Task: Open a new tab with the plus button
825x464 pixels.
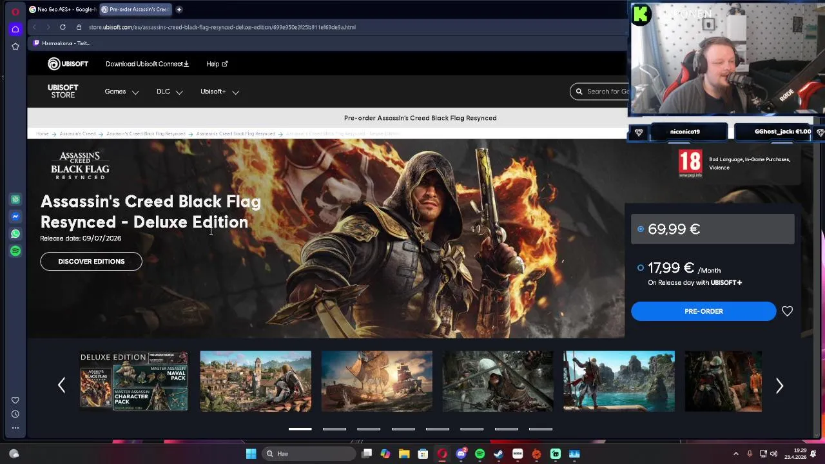Action: (179, 9)
